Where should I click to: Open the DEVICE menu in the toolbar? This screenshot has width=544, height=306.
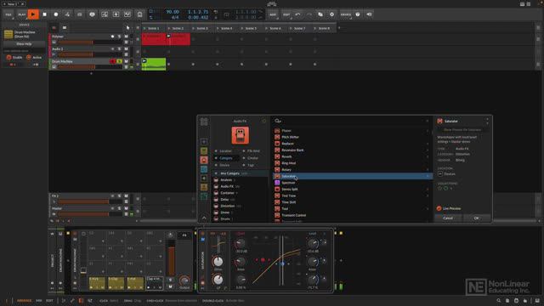click(346, 14)
